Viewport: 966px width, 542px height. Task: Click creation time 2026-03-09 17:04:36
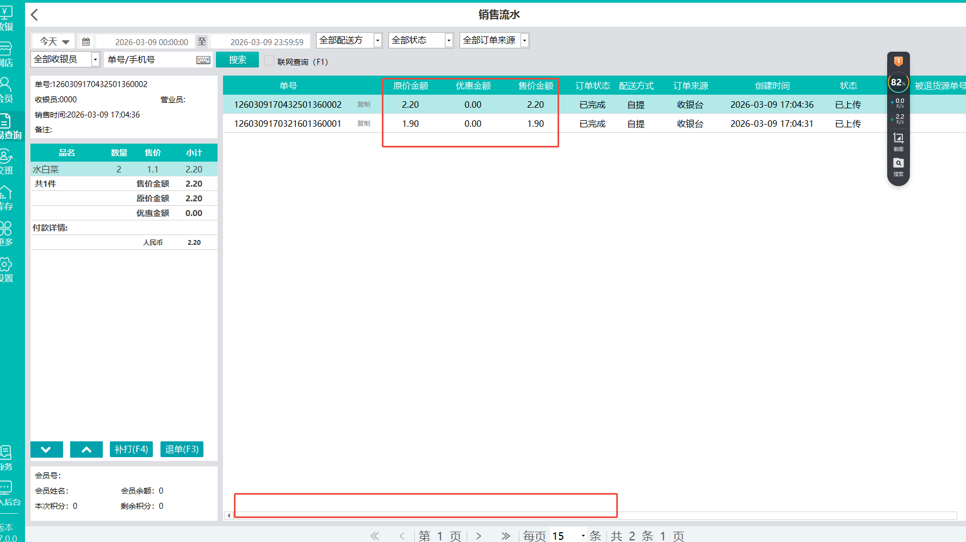pyautogui.click(x=772, y=104)
